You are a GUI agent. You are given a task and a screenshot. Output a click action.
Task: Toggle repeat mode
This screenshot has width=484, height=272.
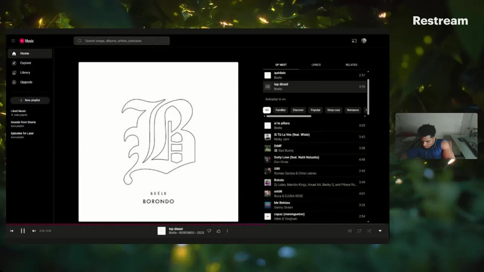tap(359, 231)
